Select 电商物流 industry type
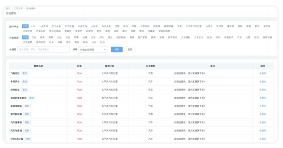The width and height of the screenshot is (283, 148). point(41,43)
